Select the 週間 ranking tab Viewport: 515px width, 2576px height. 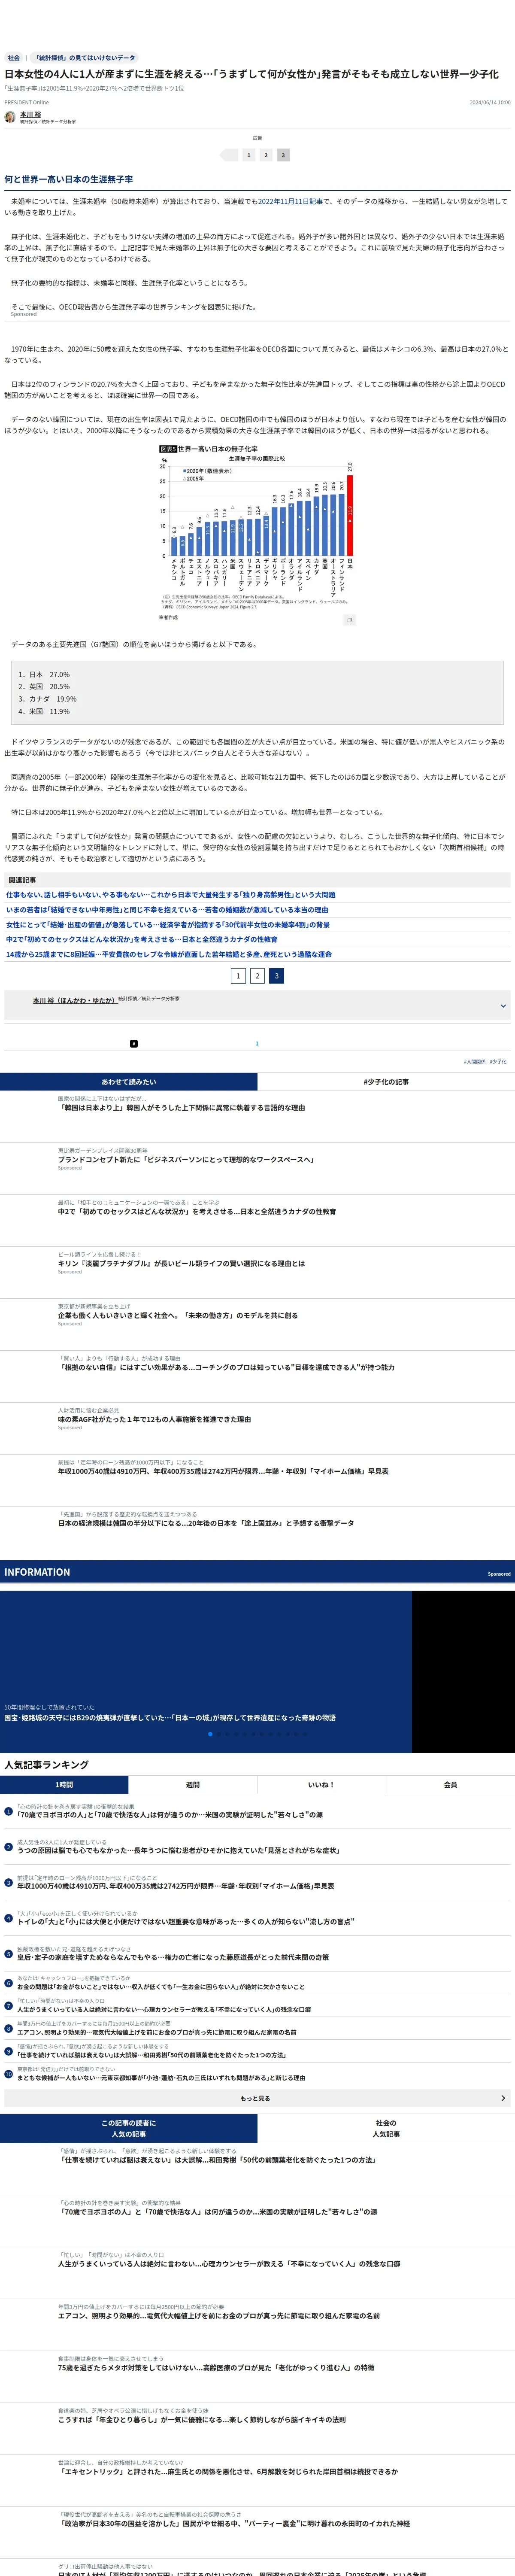point(193,1785)
